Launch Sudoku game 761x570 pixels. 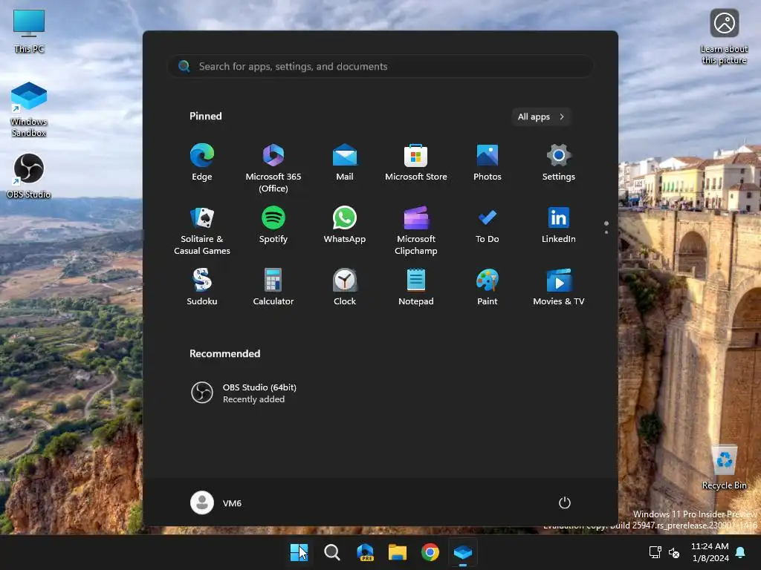[x=202, y=287]
